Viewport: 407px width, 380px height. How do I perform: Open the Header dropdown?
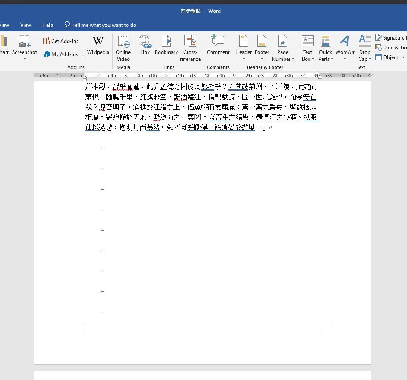pos(244,48)
